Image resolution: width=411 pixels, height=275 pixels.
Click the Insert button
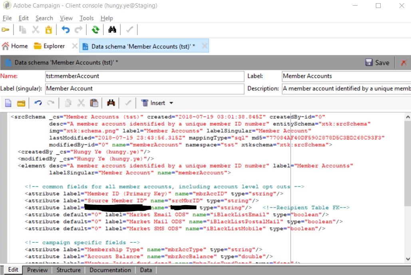153,103
